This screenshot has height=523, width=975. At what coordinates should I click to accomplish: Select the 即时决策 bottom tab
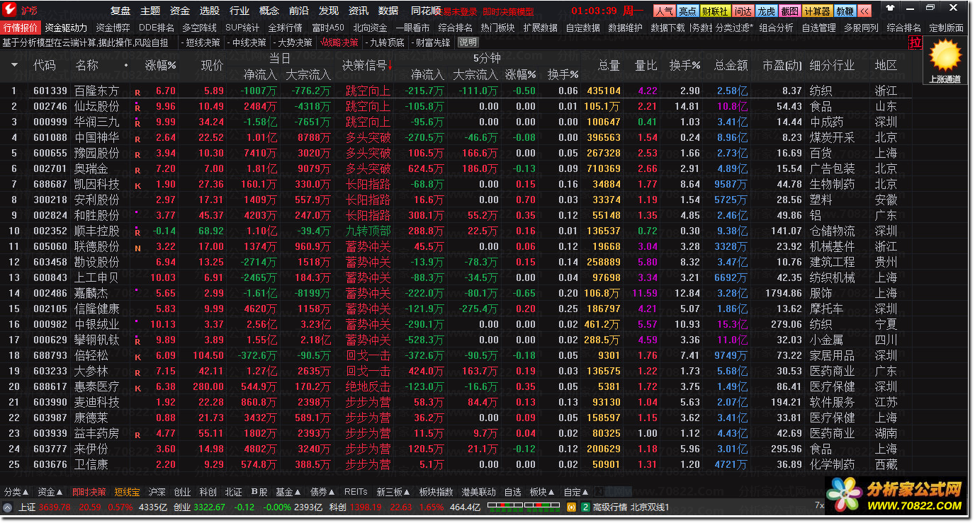89,492
